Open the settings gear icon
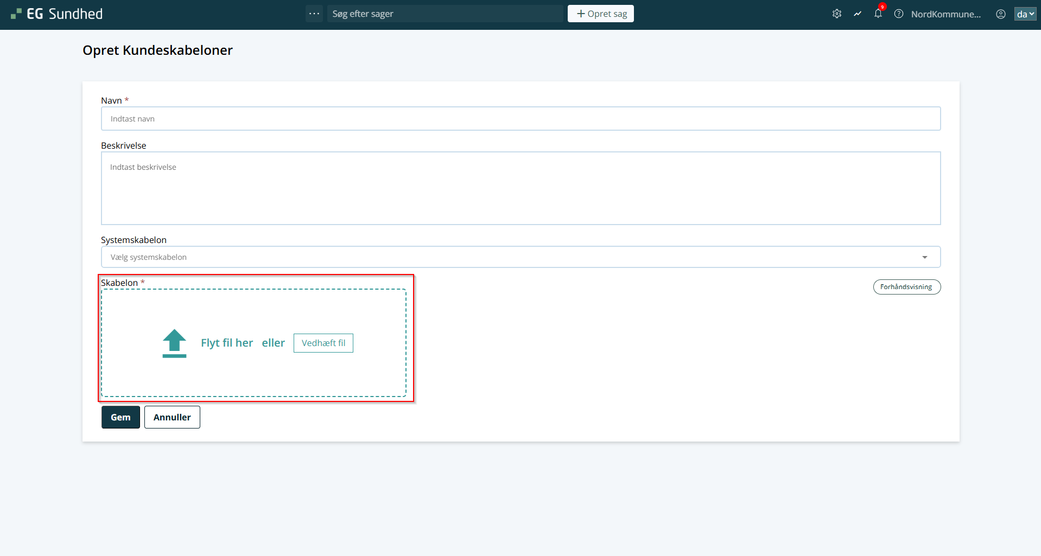Screen dimensions: 1041x556 point(836,14)
